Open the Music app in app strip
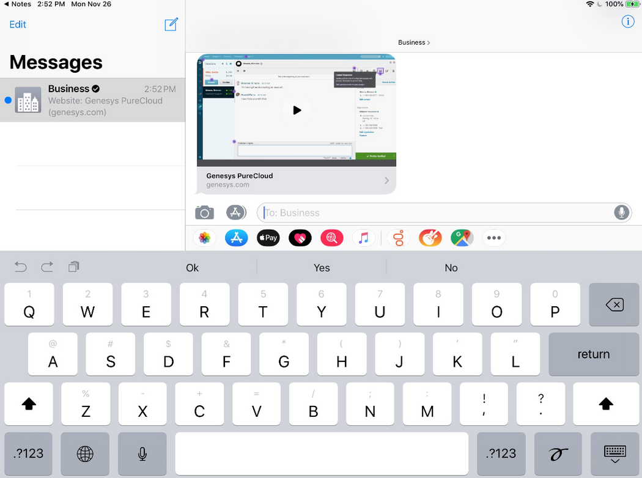The width and height of the screenshot is (642, 478). point(364,238)
